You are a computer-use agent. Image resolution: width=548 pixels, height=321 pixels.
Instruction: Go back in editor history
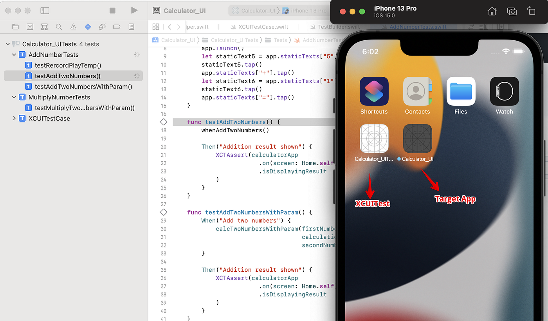click(169, 27)
